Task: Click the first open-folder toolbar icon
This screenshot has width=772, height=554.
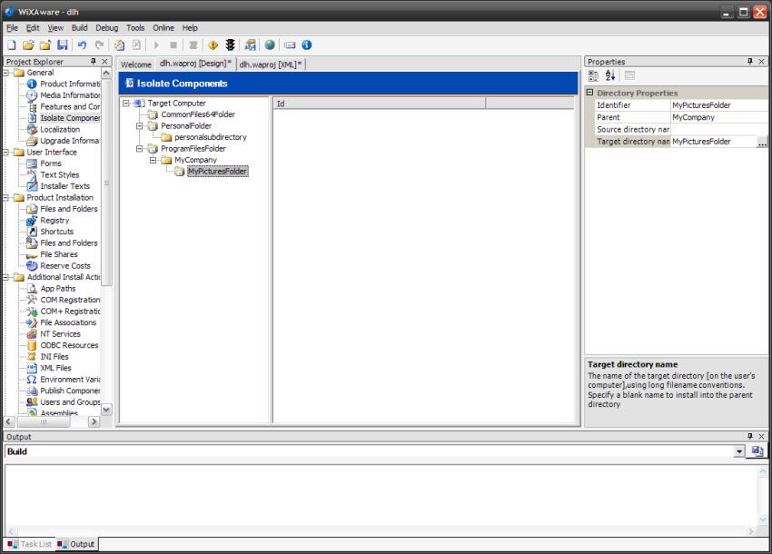Action: point(28,45)
